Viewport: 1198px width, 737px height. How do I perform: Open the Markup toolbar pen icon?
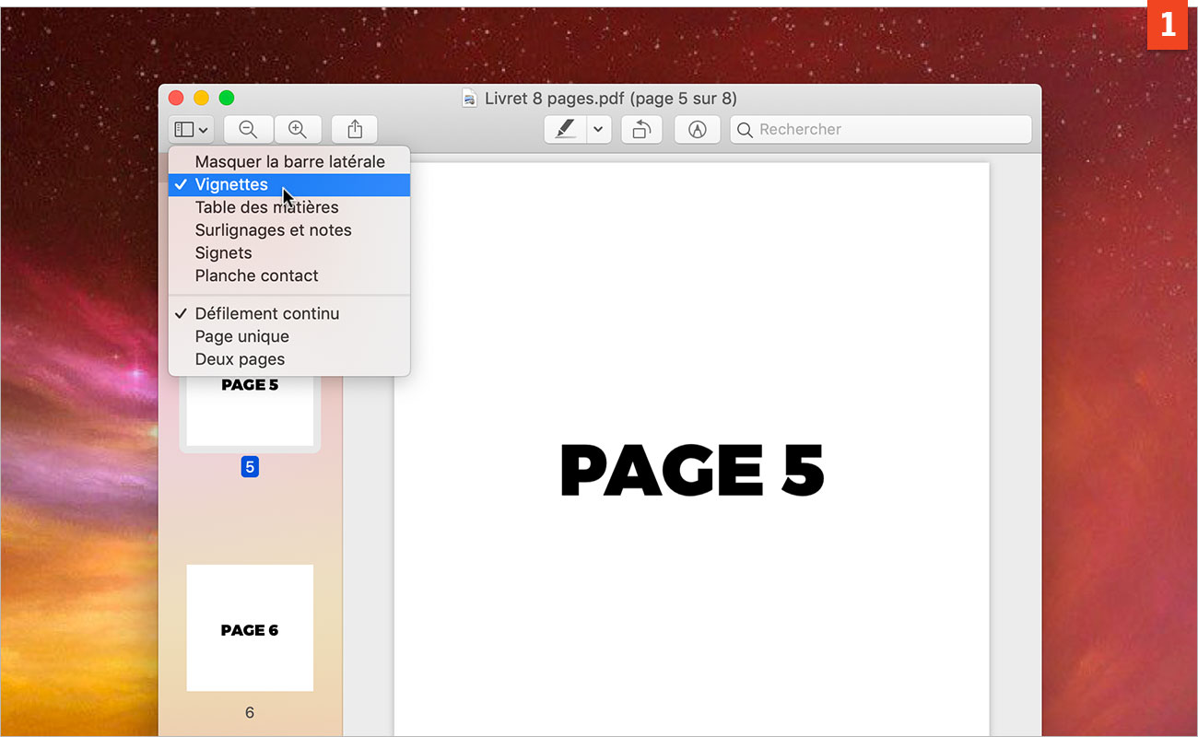pyautogui.click(x=697, y=129)
